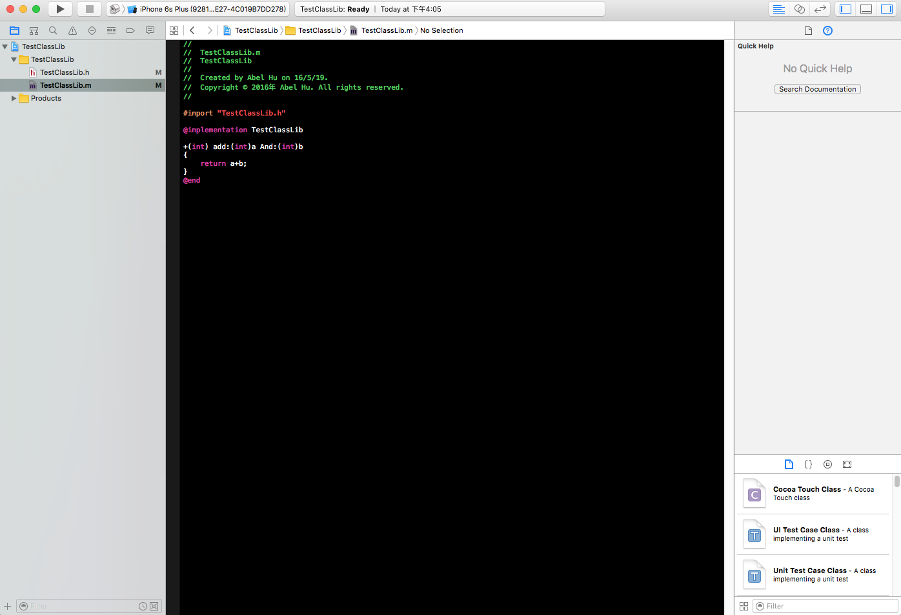Open the Project navigator tab
The image size is (901, 615).
coord(14,30)
